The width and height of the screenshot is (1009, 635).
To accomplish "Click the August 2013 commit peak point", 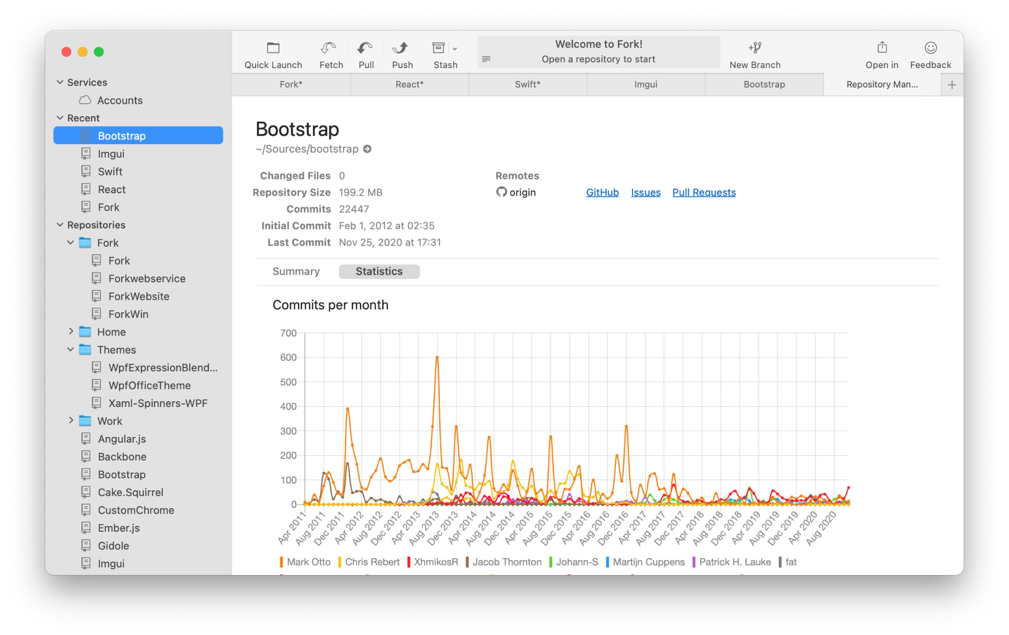I will tap(437, 357).
